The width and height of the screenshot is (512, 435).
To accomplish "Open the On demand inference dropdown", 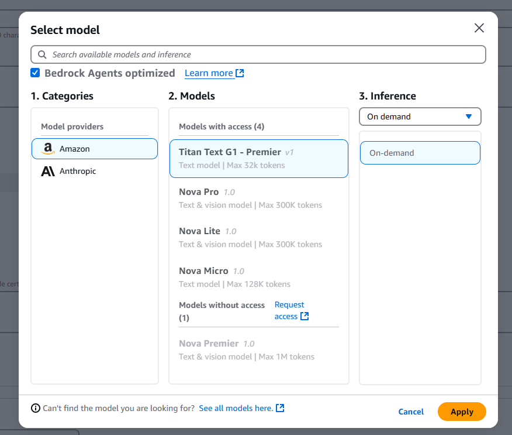I will [420, 117].
